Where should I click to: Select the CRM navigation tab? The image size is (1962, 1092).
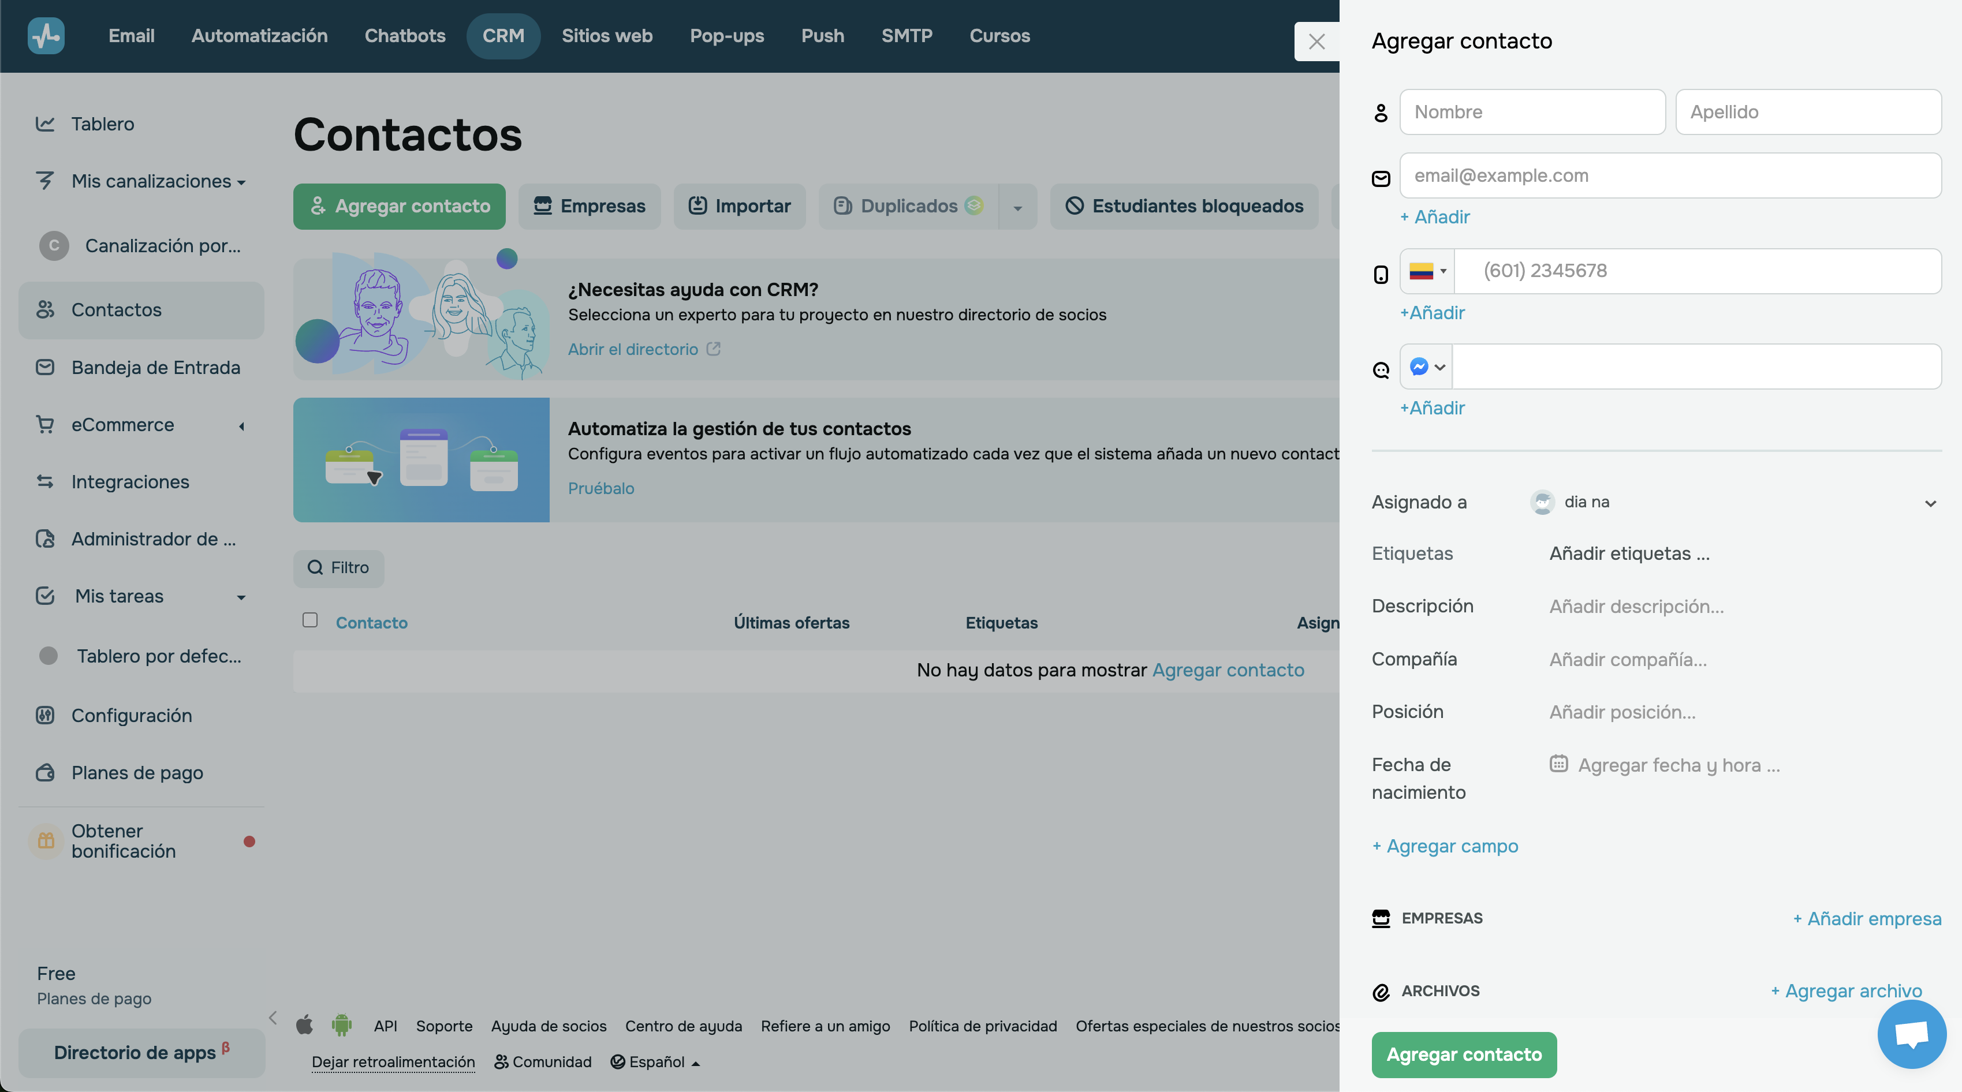point(503,35)
